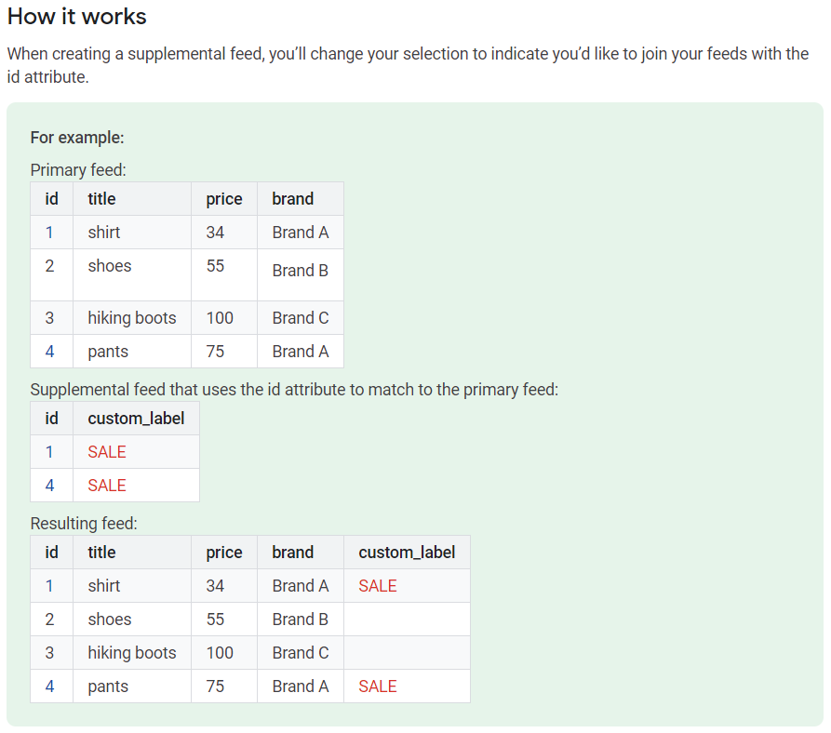Select id link "4" in the Supplemental feed
The width and height of the screenshot is (831, 733).
tap(49, 485)
